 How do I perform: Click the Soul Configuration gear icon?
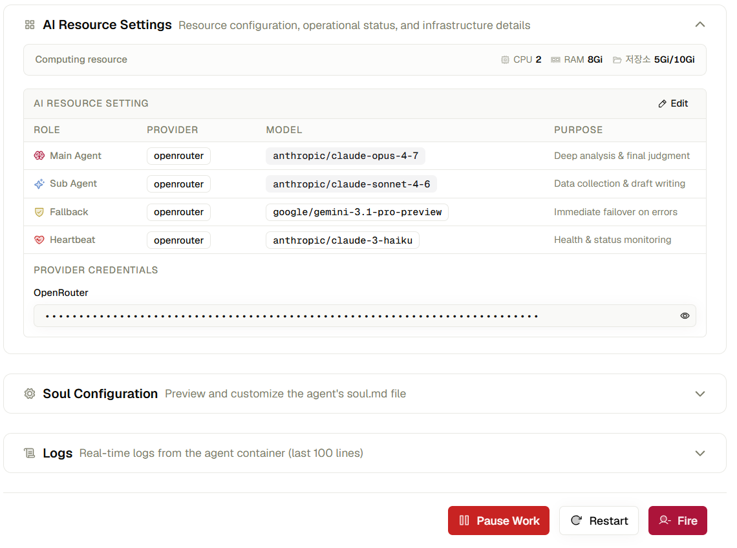(30, 394)
